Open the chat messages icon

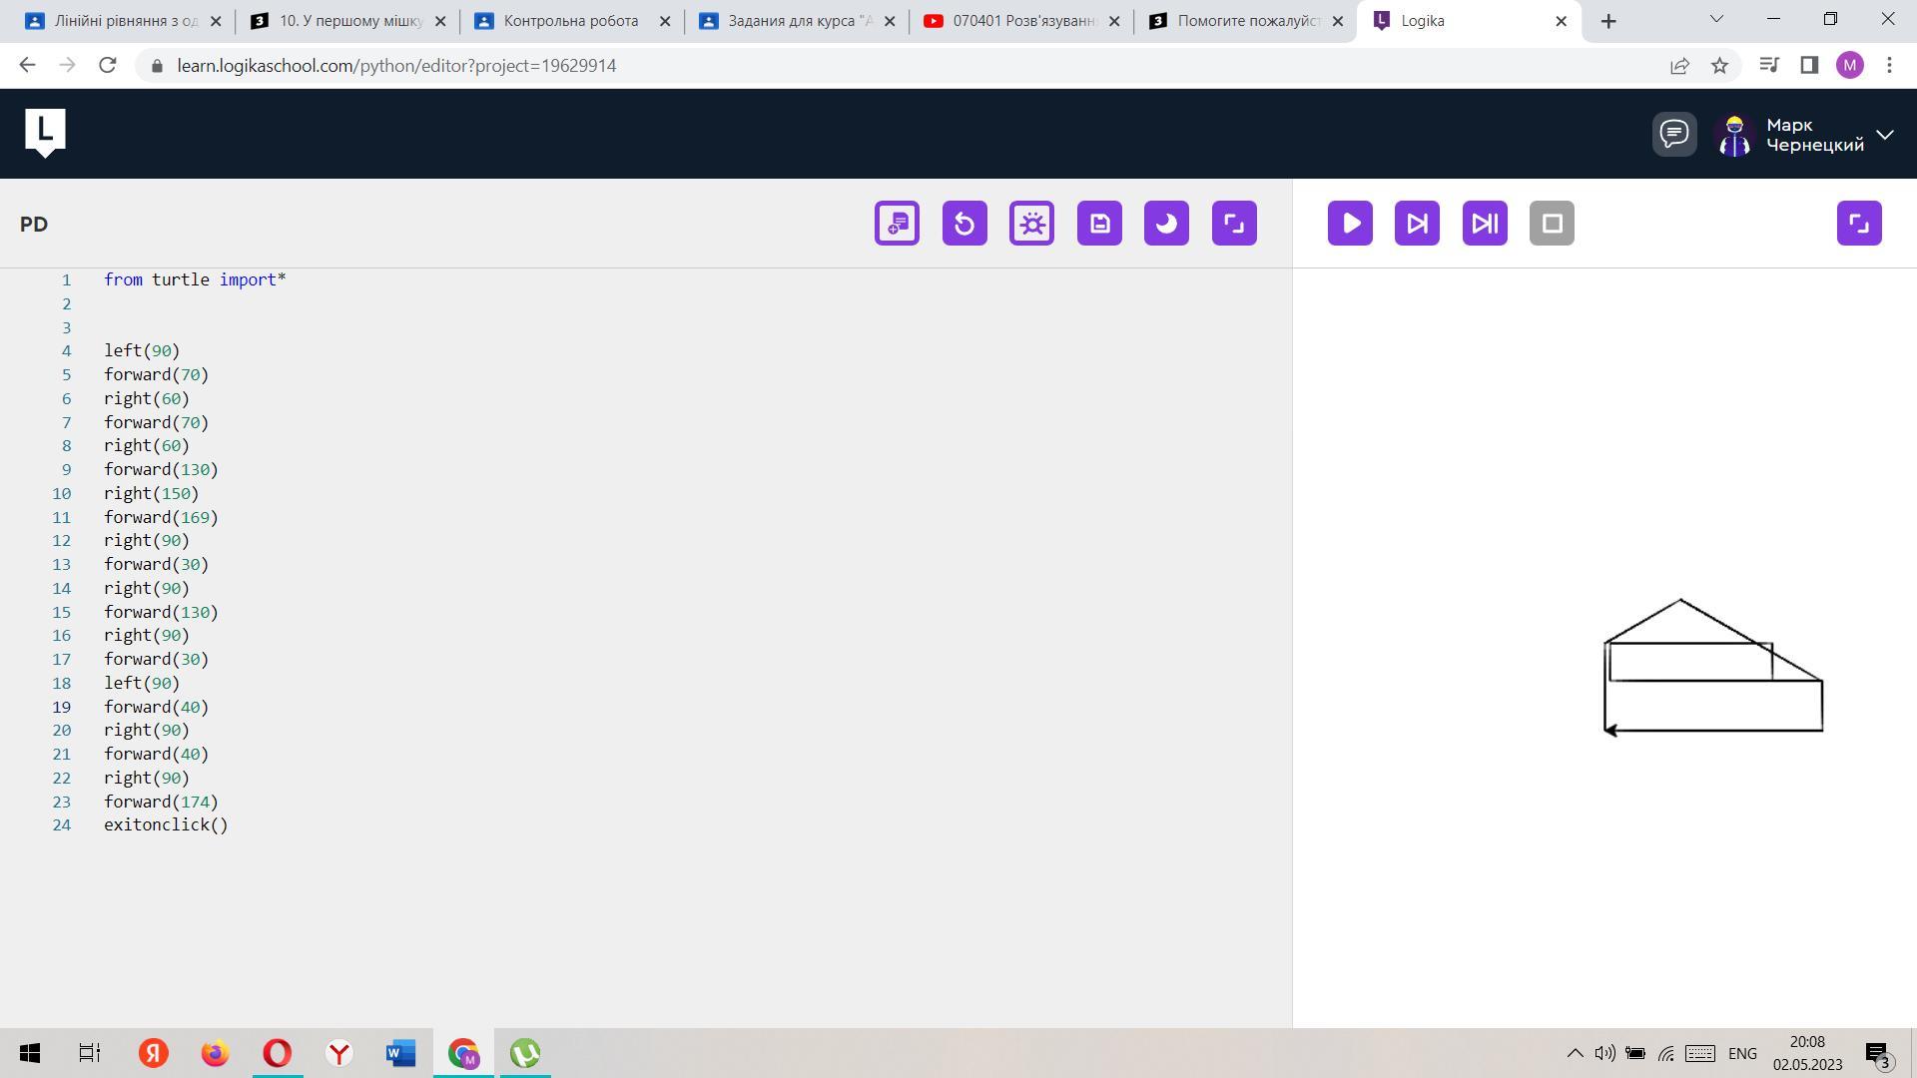pyautogui.click(x=1674, y=134)
